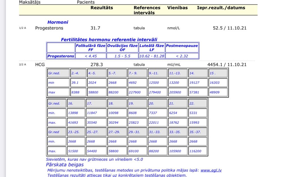283x177 pixels.
Task: Click the Progesterons result value 31.7
Action: click(x=95, y=28)
